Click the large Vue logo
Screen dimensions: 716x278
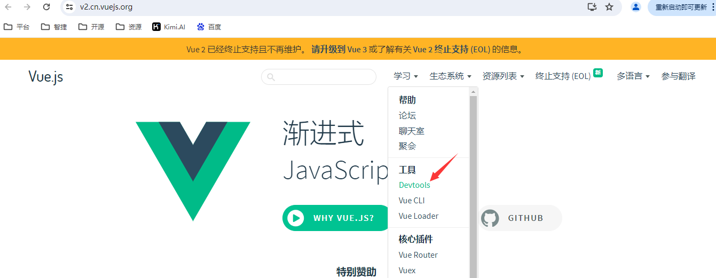[193, 171]
